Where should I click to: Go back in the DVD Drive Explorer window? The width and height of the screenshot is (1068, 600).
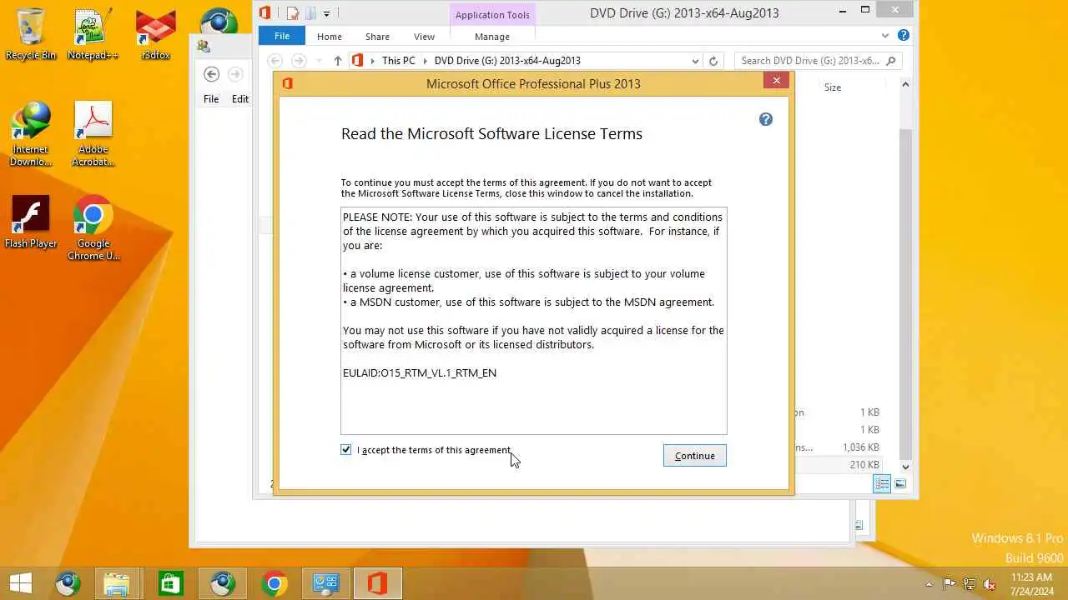pyautogui.click(x=275, y=61)
